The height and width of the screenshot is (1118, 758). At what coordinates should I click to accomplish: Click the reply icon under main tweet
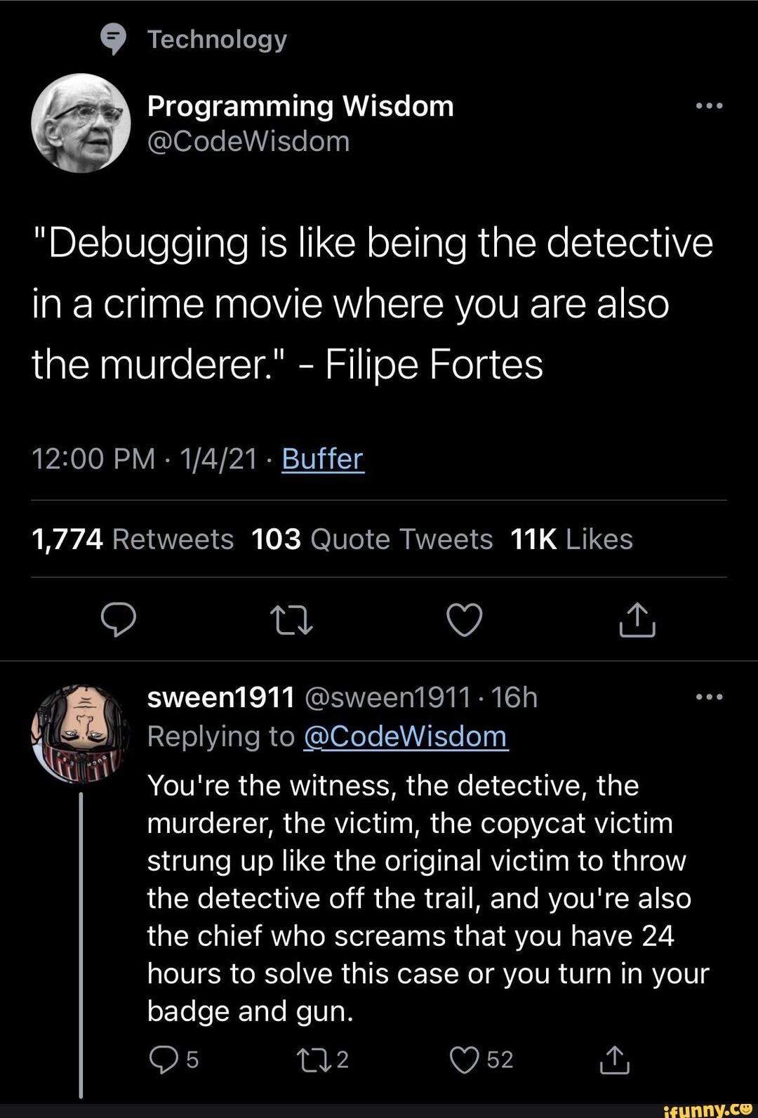tap(119, 619)
